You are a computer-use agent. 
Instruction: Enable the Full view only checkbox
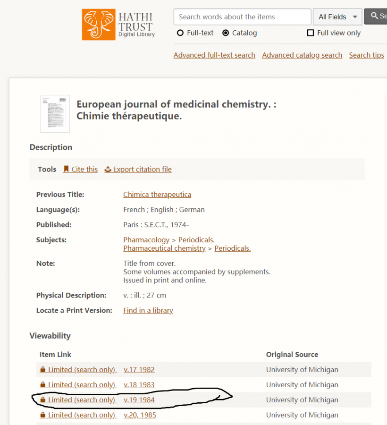[311, 33]
